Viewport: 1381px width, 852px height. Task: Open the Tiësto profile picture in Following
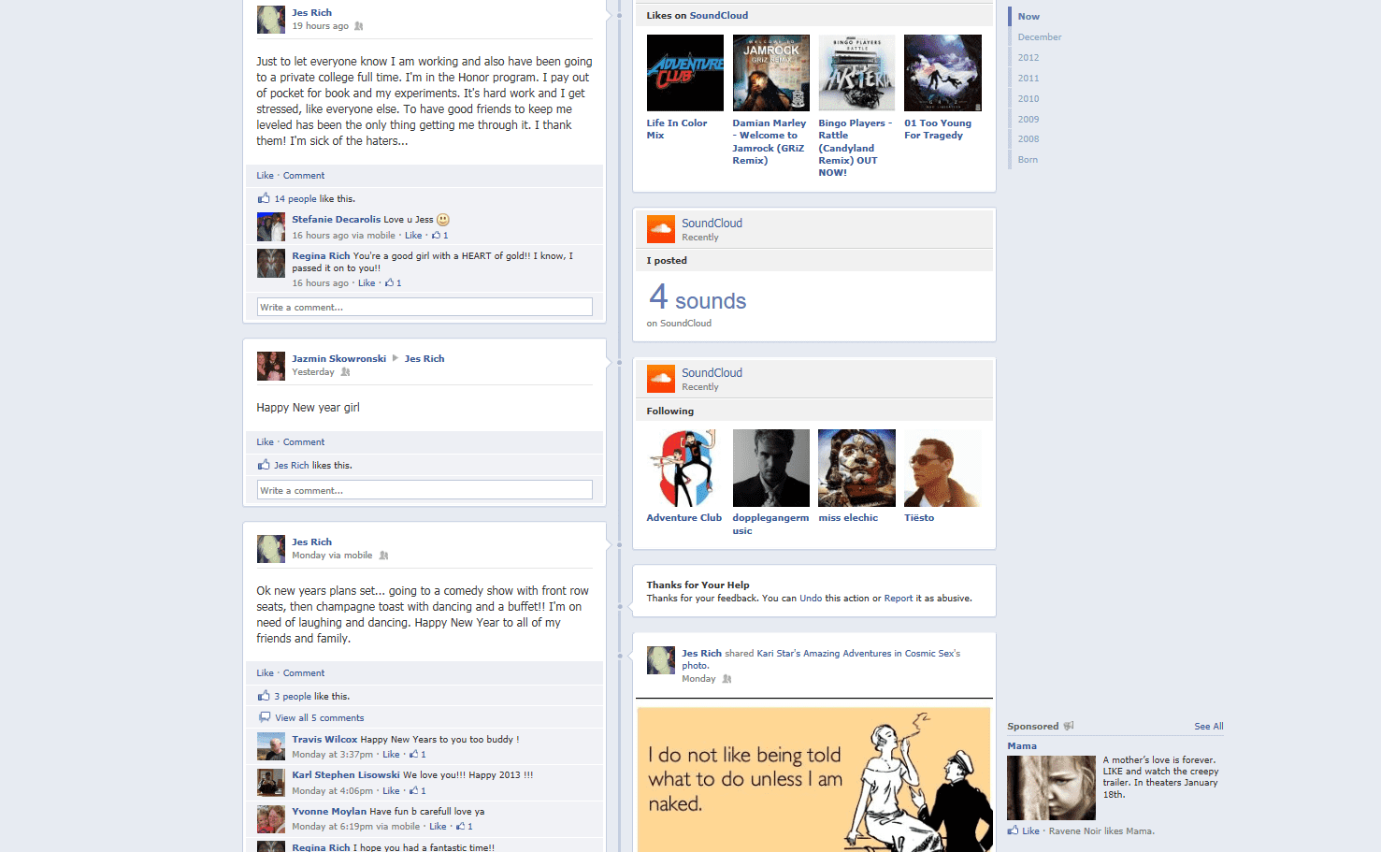point(942,468)
